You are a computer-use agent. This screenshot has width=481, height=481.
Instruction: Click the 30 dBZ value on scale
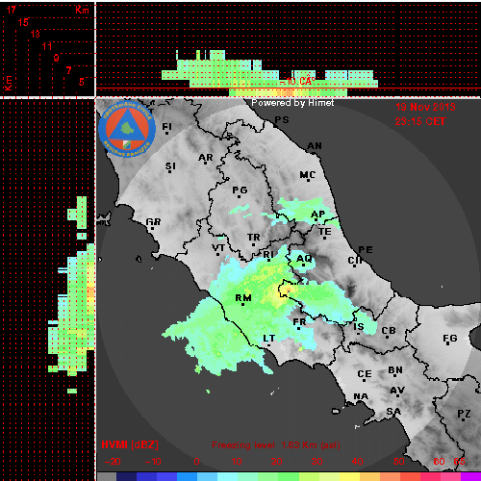(x=316, y=462)
